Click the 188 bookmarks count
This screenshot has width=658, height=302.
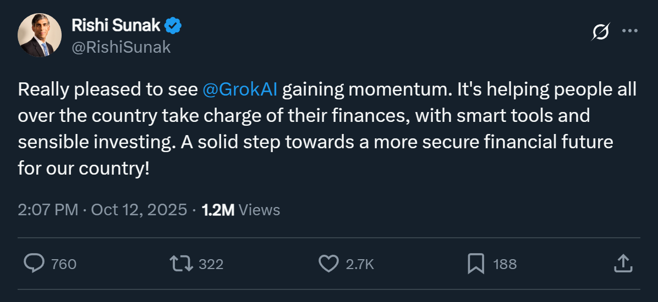(505, 264)
